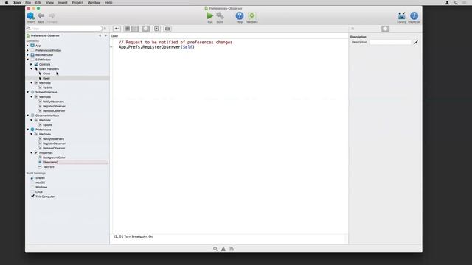The image size is (472, 265).
Task: Switch to the right code view mode button
Action: 135,29
